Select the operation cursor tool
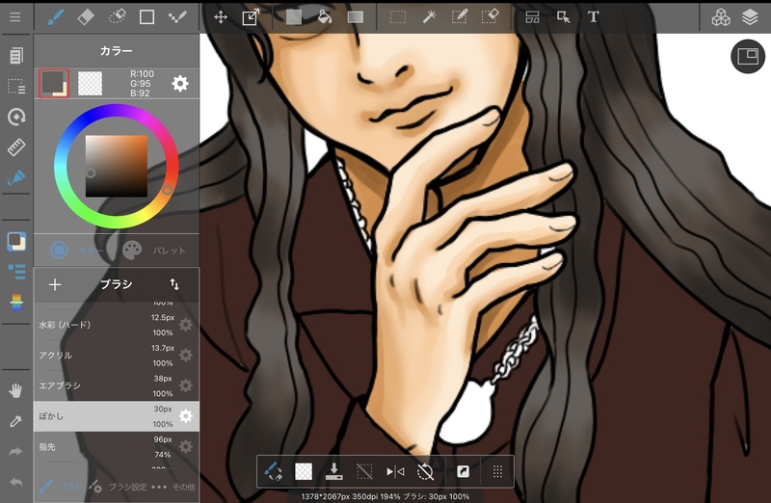Viewport: 771px width, 503px height. (x=563, y=17)
